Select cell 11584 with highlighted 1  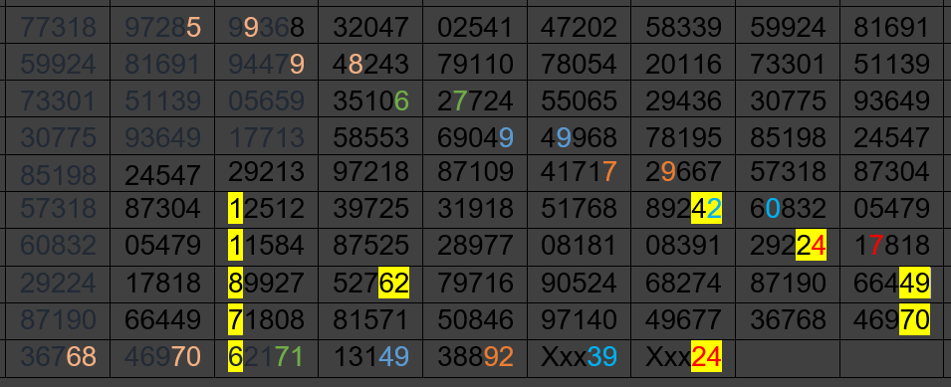267,247
